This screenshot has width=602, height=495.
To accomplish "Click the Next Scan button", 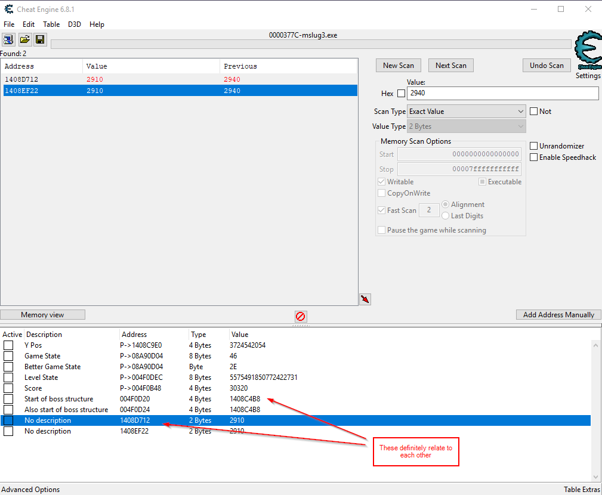I will (450, 66).
